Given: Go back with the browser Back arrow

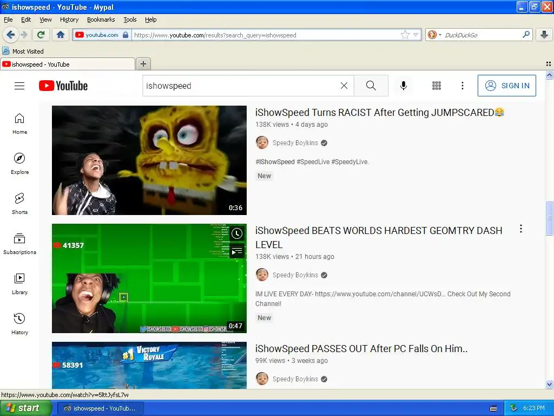Looking at the screenshot, I should [10, 35].
